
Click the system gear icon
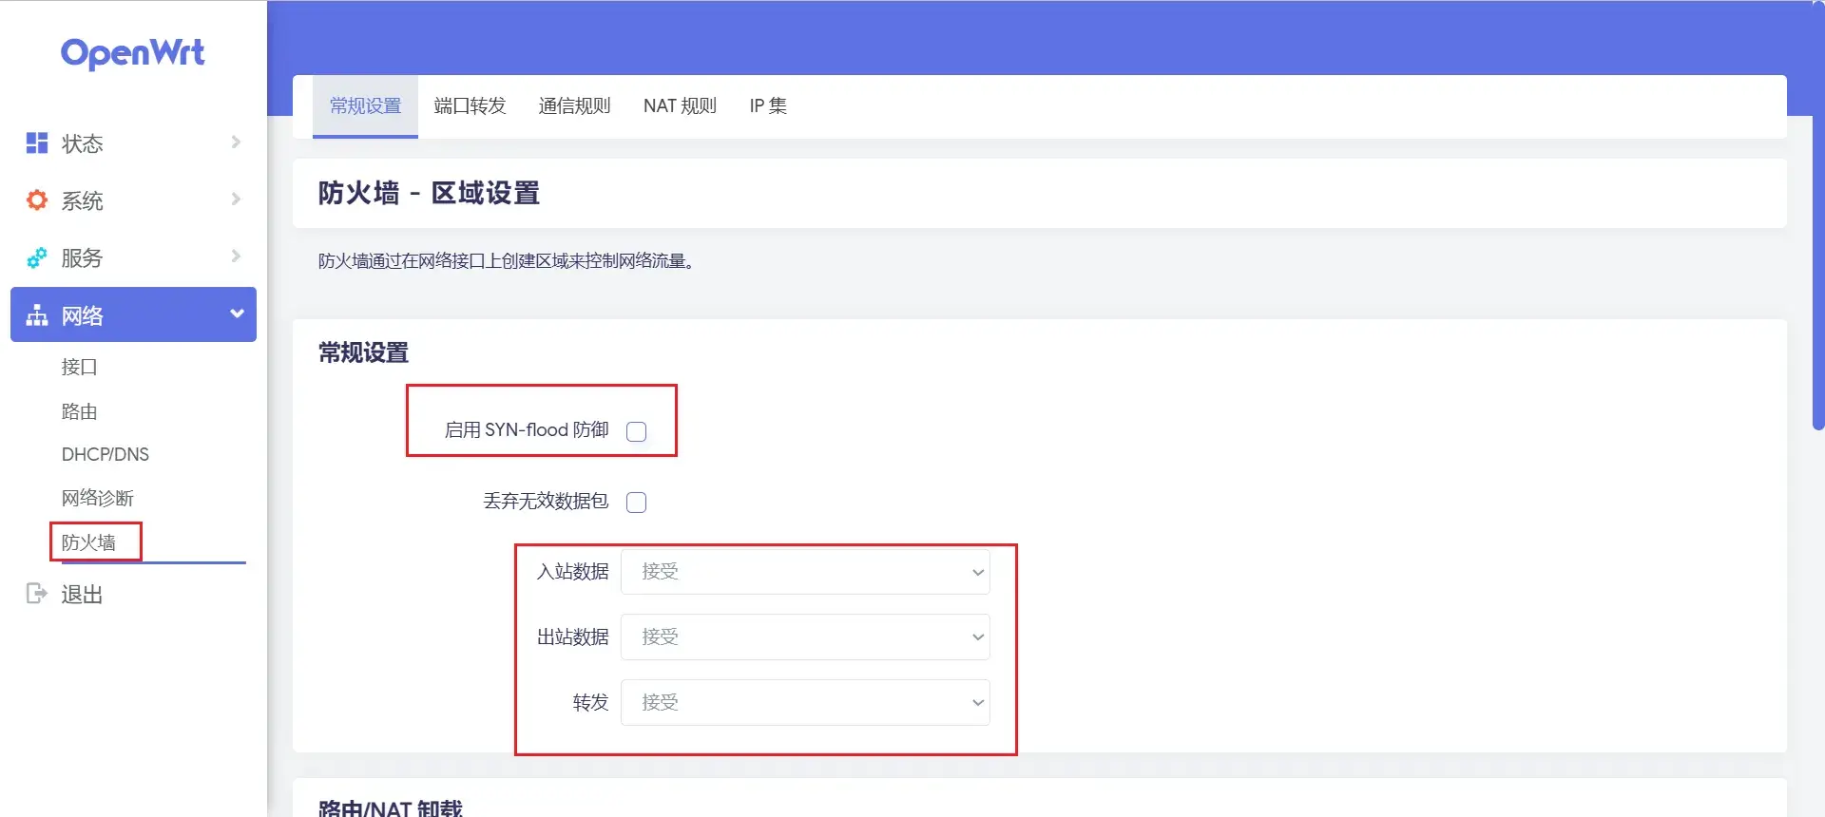tap(37, 200)
